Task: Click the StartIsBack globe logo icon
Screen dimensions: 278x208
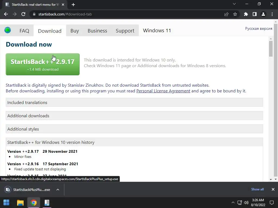Action: (x=8, y=30)
